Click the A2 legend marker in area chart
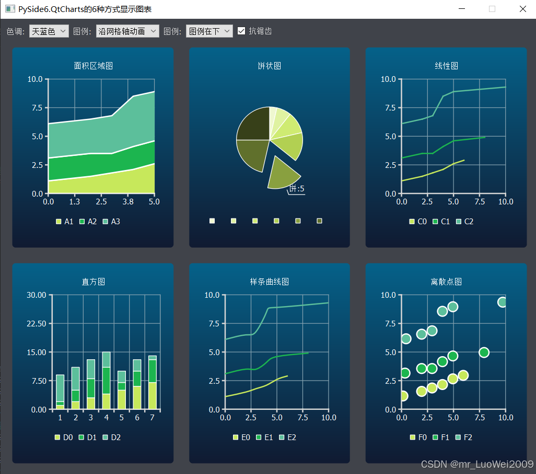 tap(82, 222)
